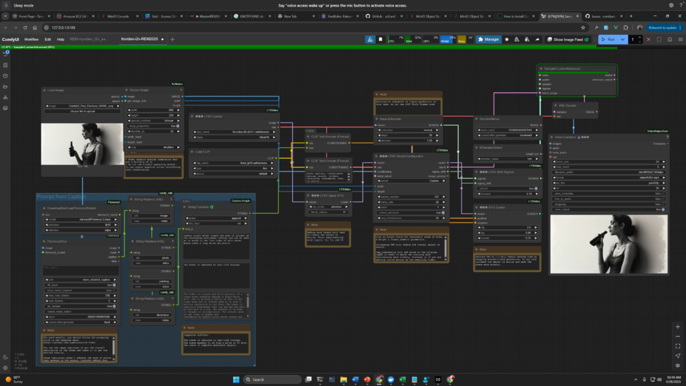Click the Load Image preview thumbnail
The image size is (686, 386).
coord(82,144)
